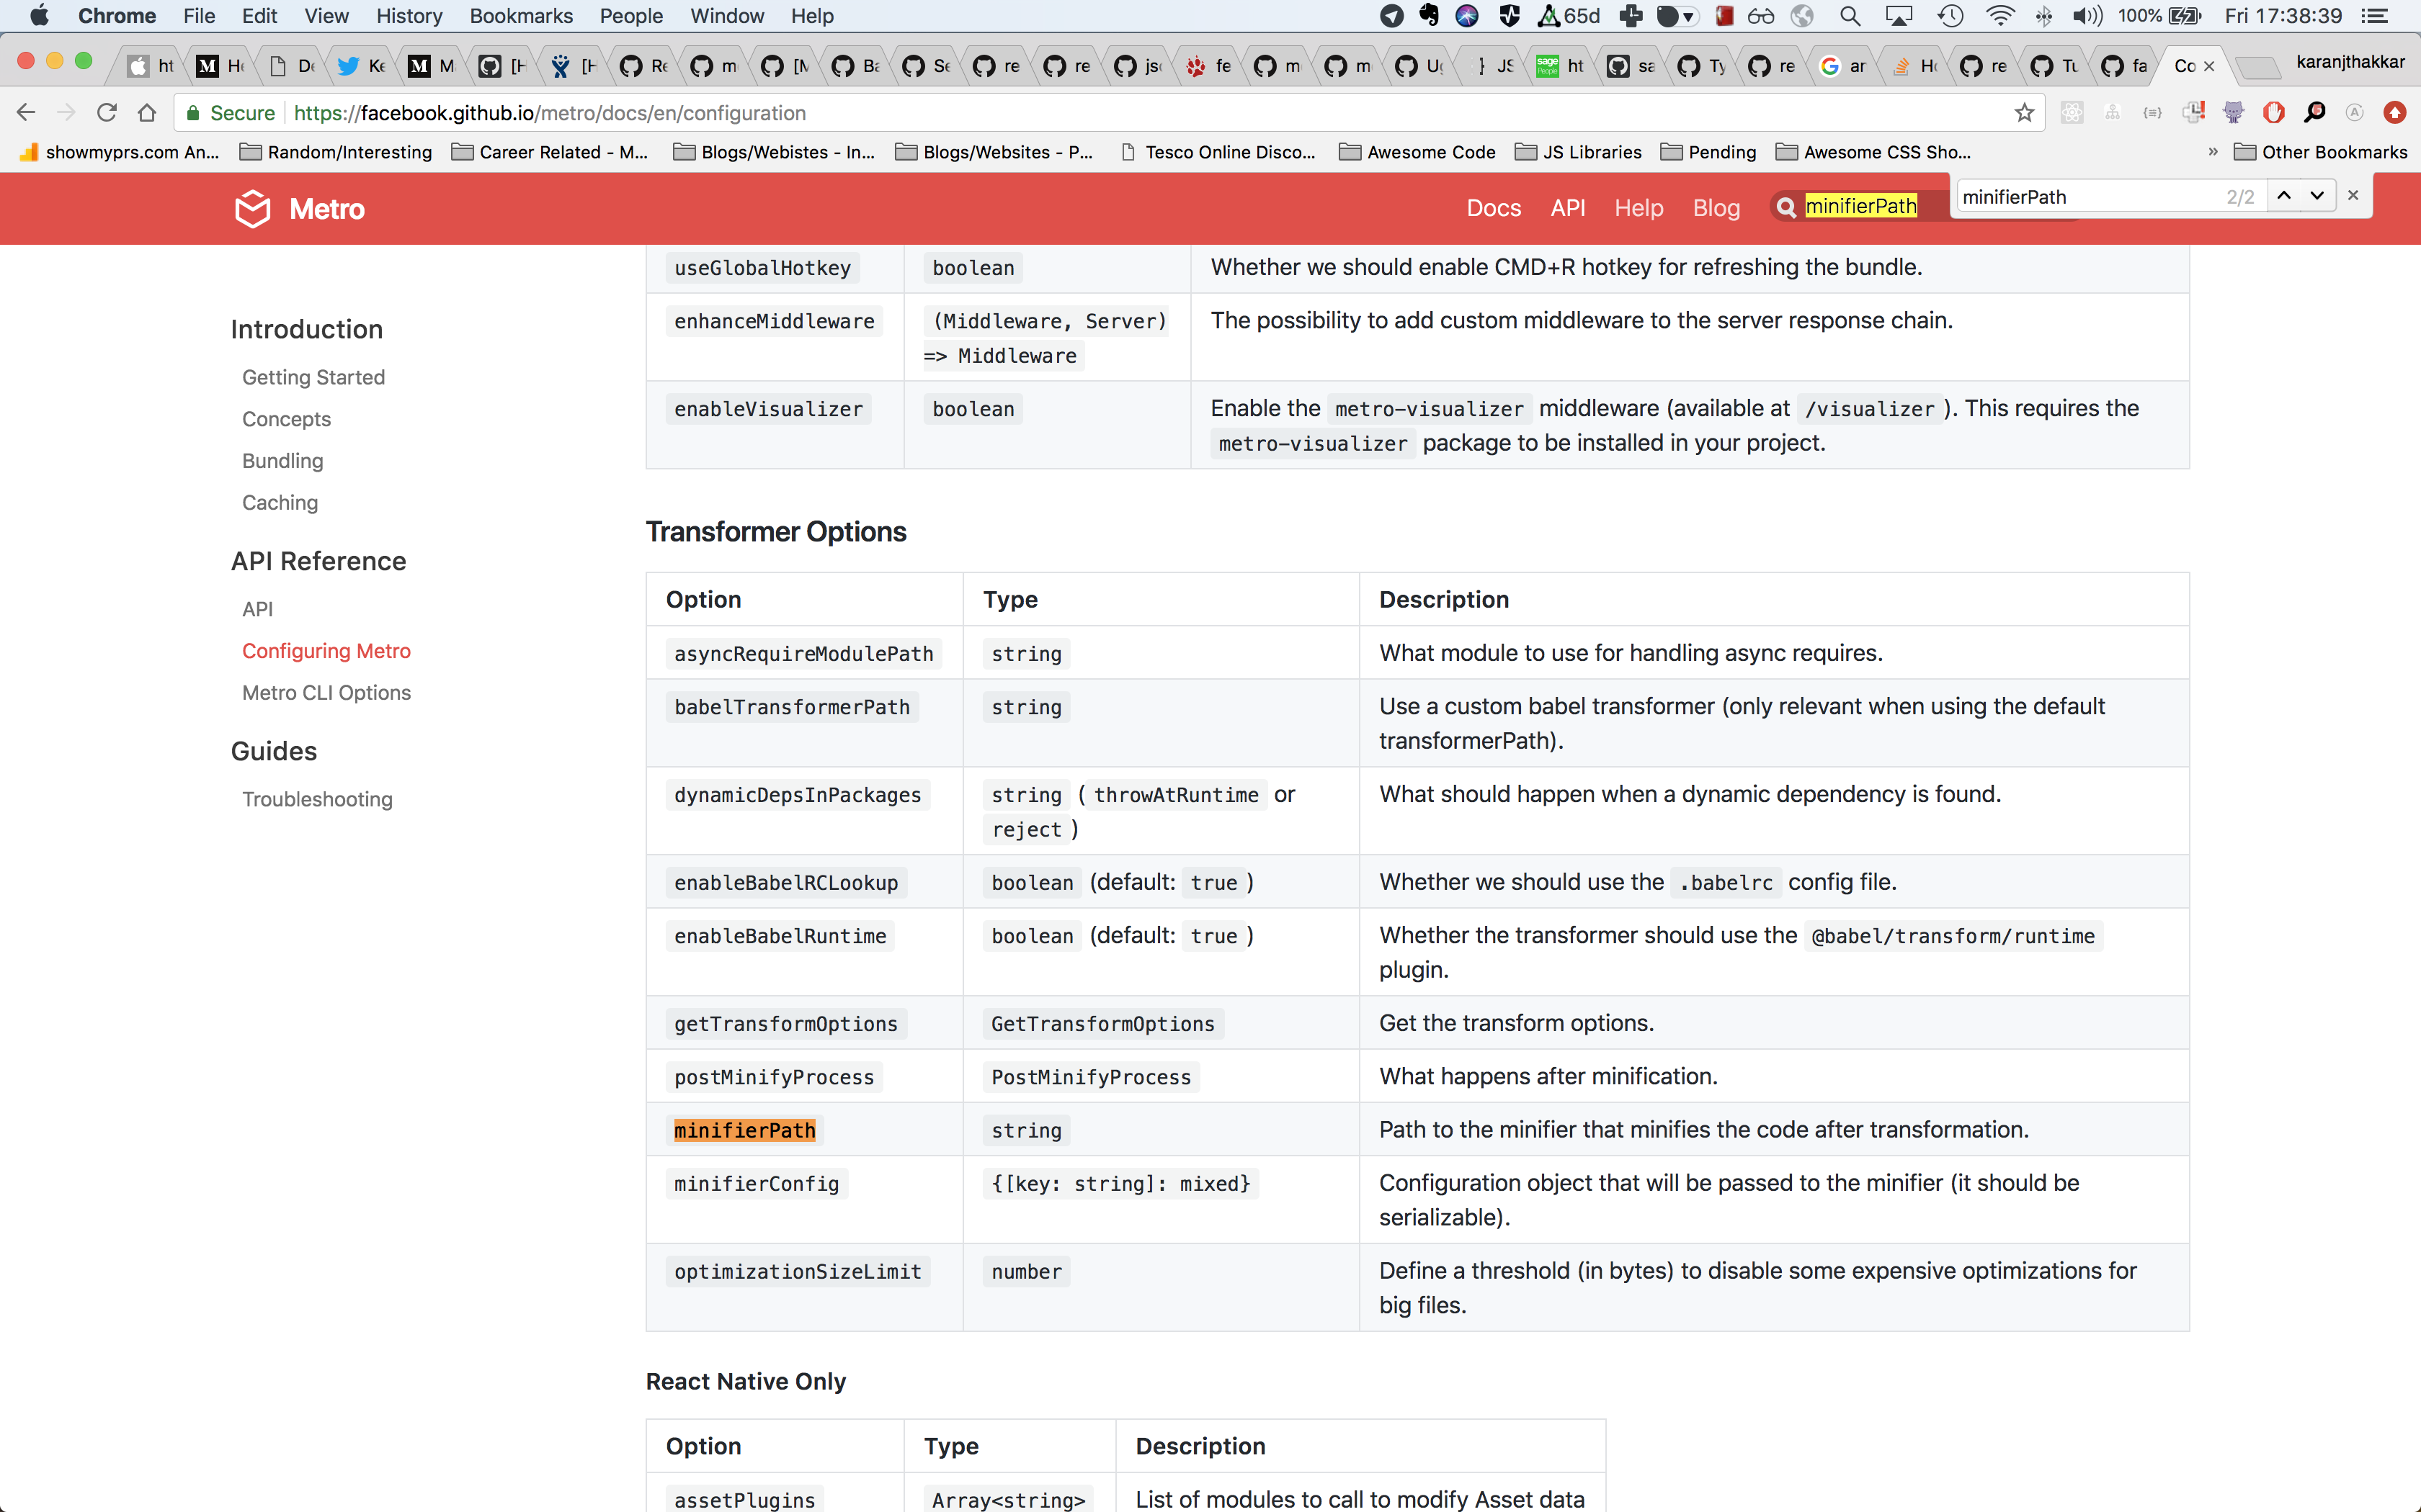Screen dimensions: 2421x1512
Task: Click the search magnifier in Metro's navbar
Action: 1787,206
